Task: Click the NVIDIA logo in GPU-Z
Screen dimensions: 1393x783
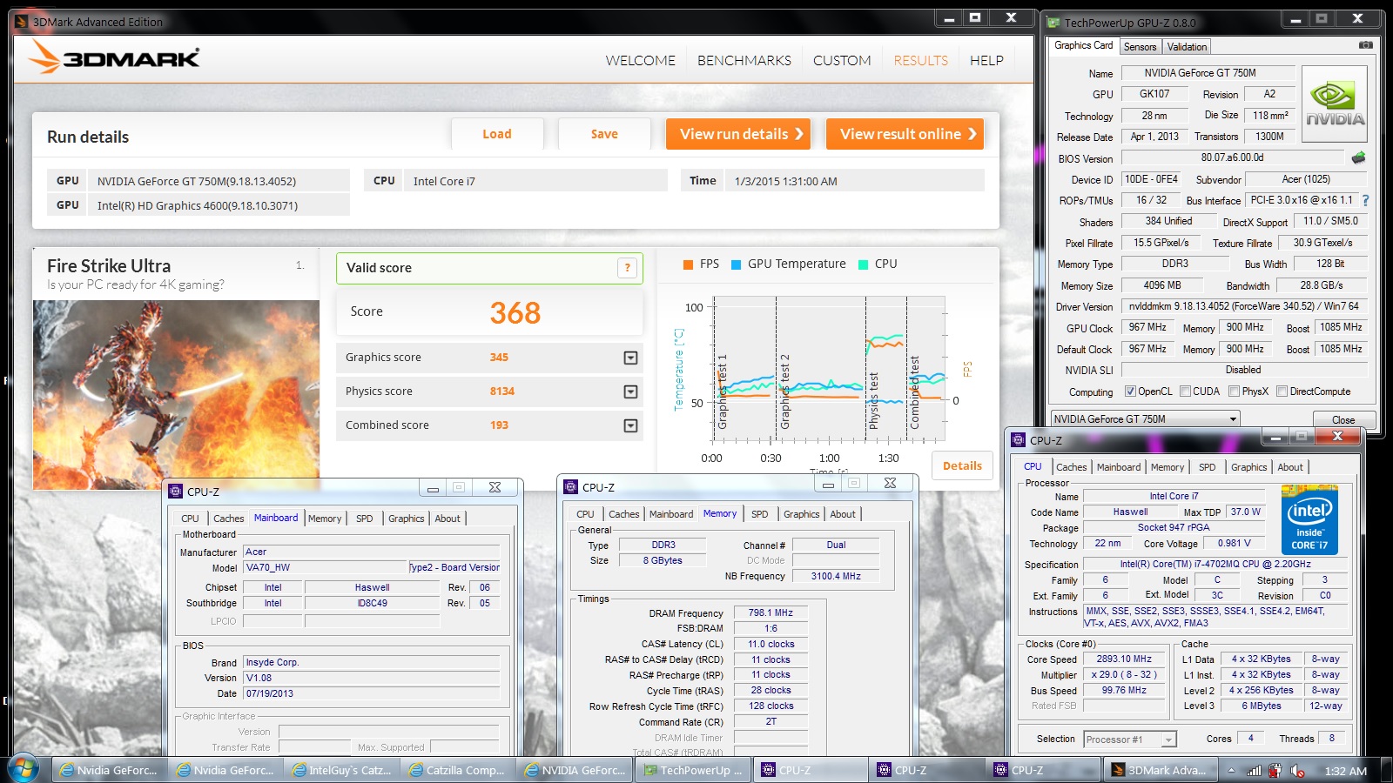Action: point(1333,104)
